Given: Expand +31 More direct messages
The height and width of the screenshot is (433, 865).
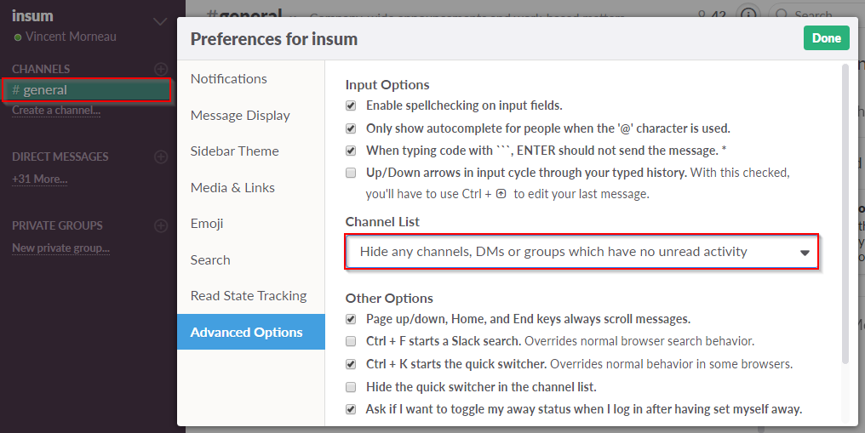Looking at the screenshot, I should pyautogui.click(x=39, y=179).
